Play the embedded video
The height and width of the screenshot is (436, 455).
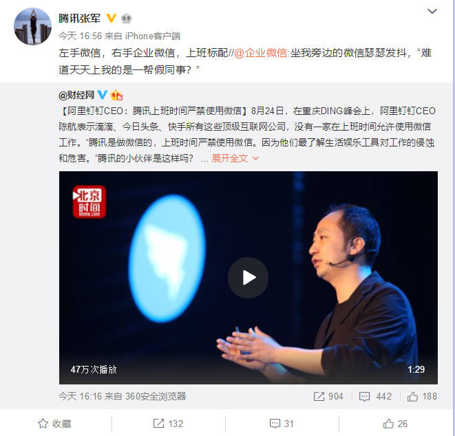(x=248, y=277)
